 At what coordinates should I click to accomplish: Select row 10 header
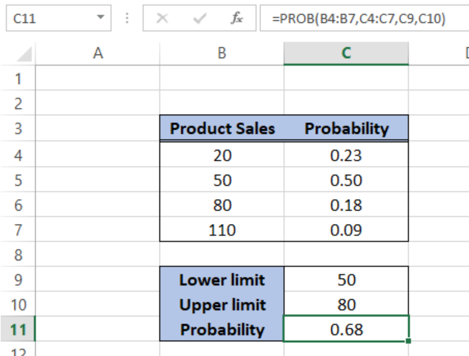18,305
